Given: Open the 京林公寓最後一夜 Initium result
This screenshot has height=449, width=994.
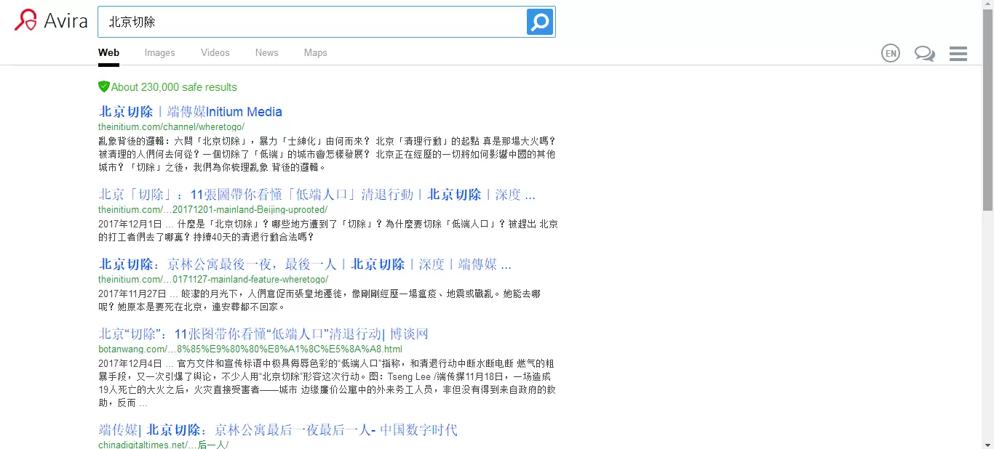Looking at the screenshot, I should click(305, 264).
